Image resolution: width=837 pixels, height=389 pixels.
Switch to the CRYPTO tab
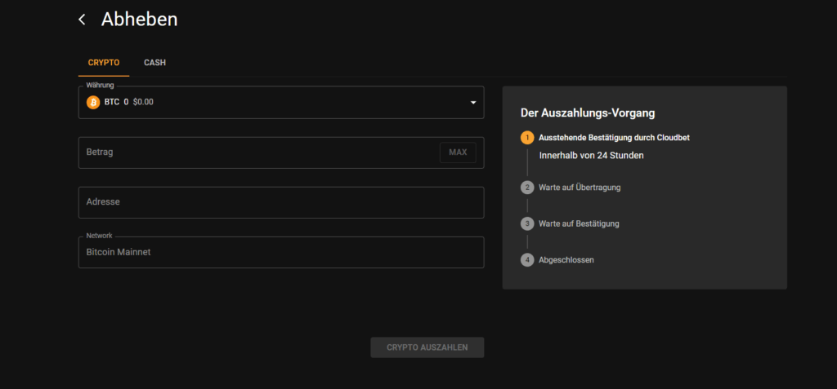pos(104,63)
